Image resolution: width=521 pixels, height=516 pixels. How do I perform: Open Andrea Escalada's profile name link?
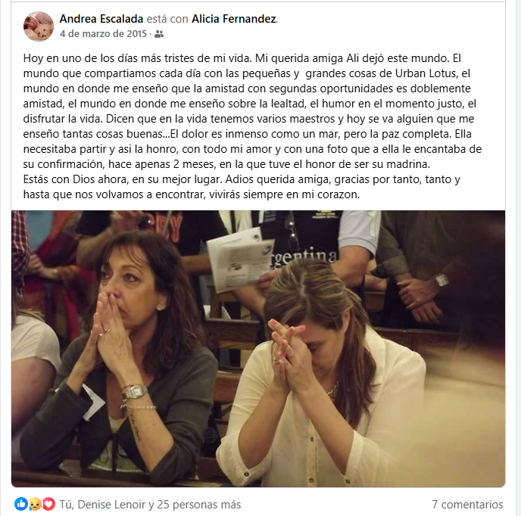[102, 19]
